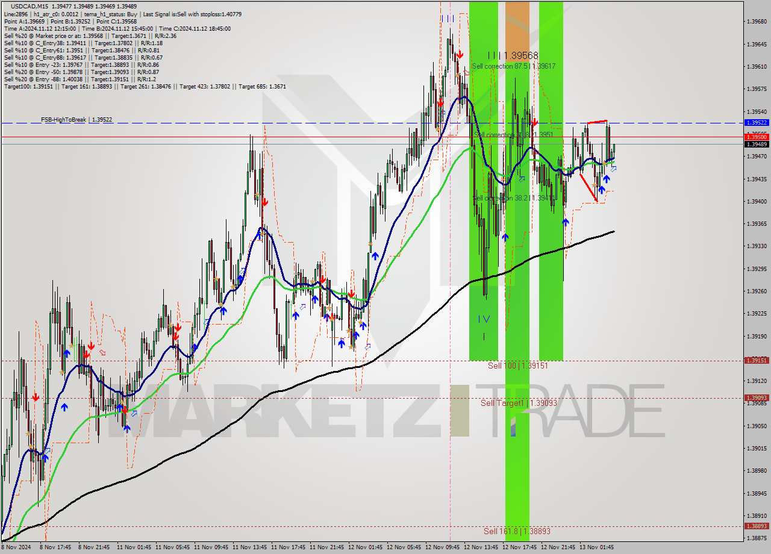Select the 1.39400 price axis label

(757, 202)
